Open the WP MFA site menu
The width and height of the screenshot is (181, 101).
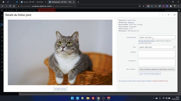click(9, 10)
